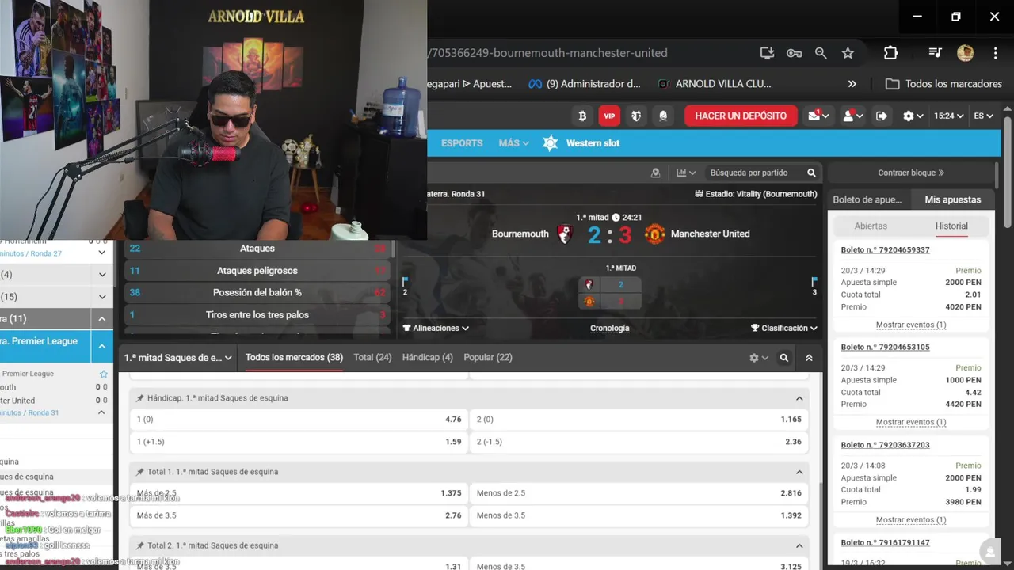Open Boleto n.º 79204659337 link

885,250
